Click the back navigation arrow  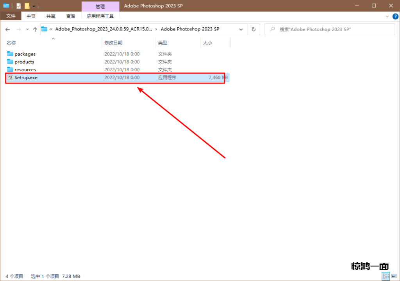click(8, 29)
